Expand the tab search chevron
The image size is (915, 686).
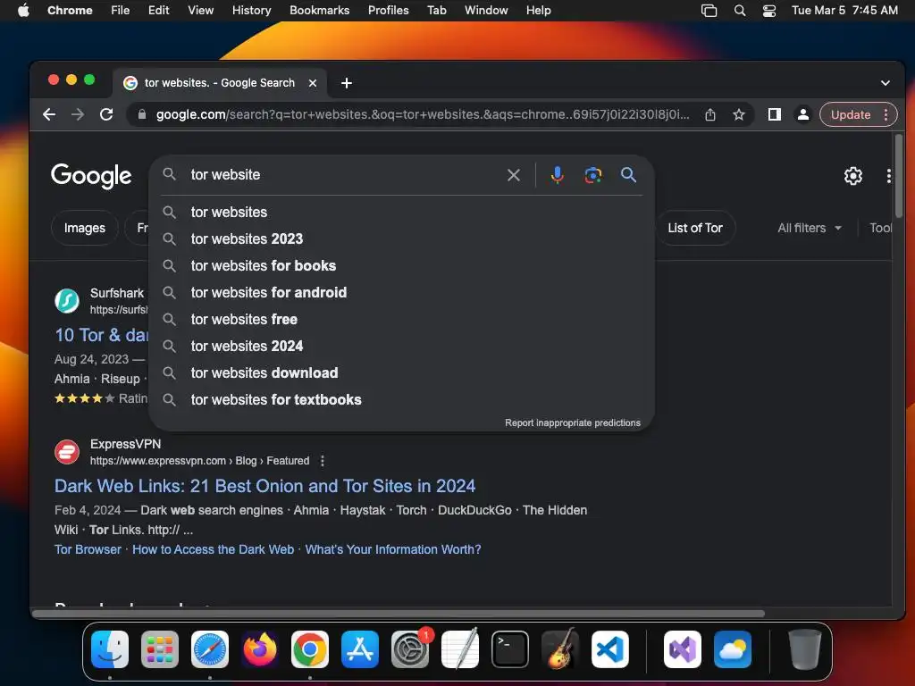[886, 83]
